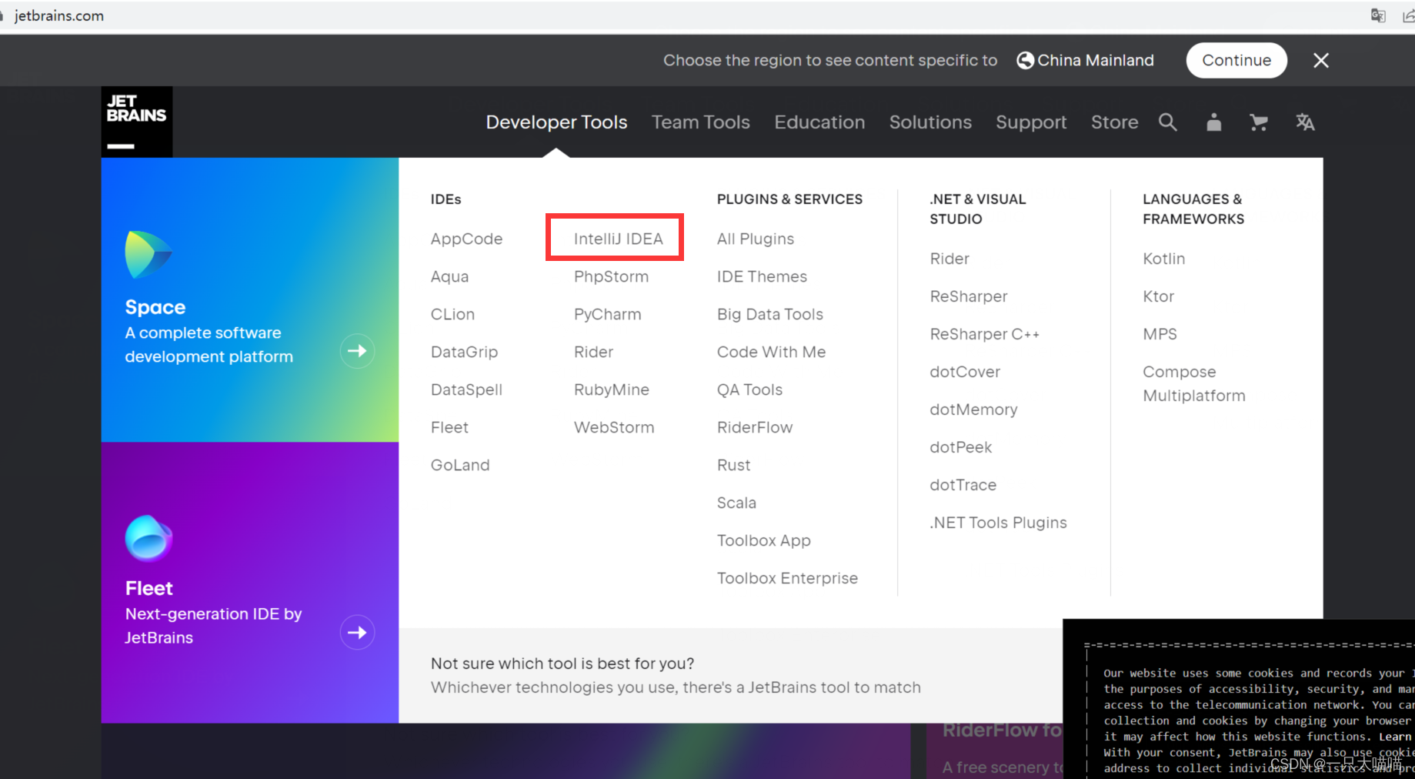
Task: Open Code With Me link
Action: coord(771,352)
